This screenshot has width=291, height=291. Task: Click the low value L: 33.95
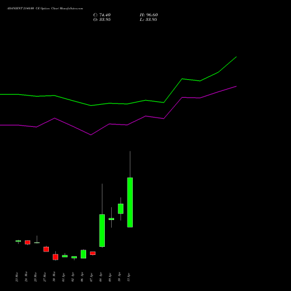coord(148,20)
